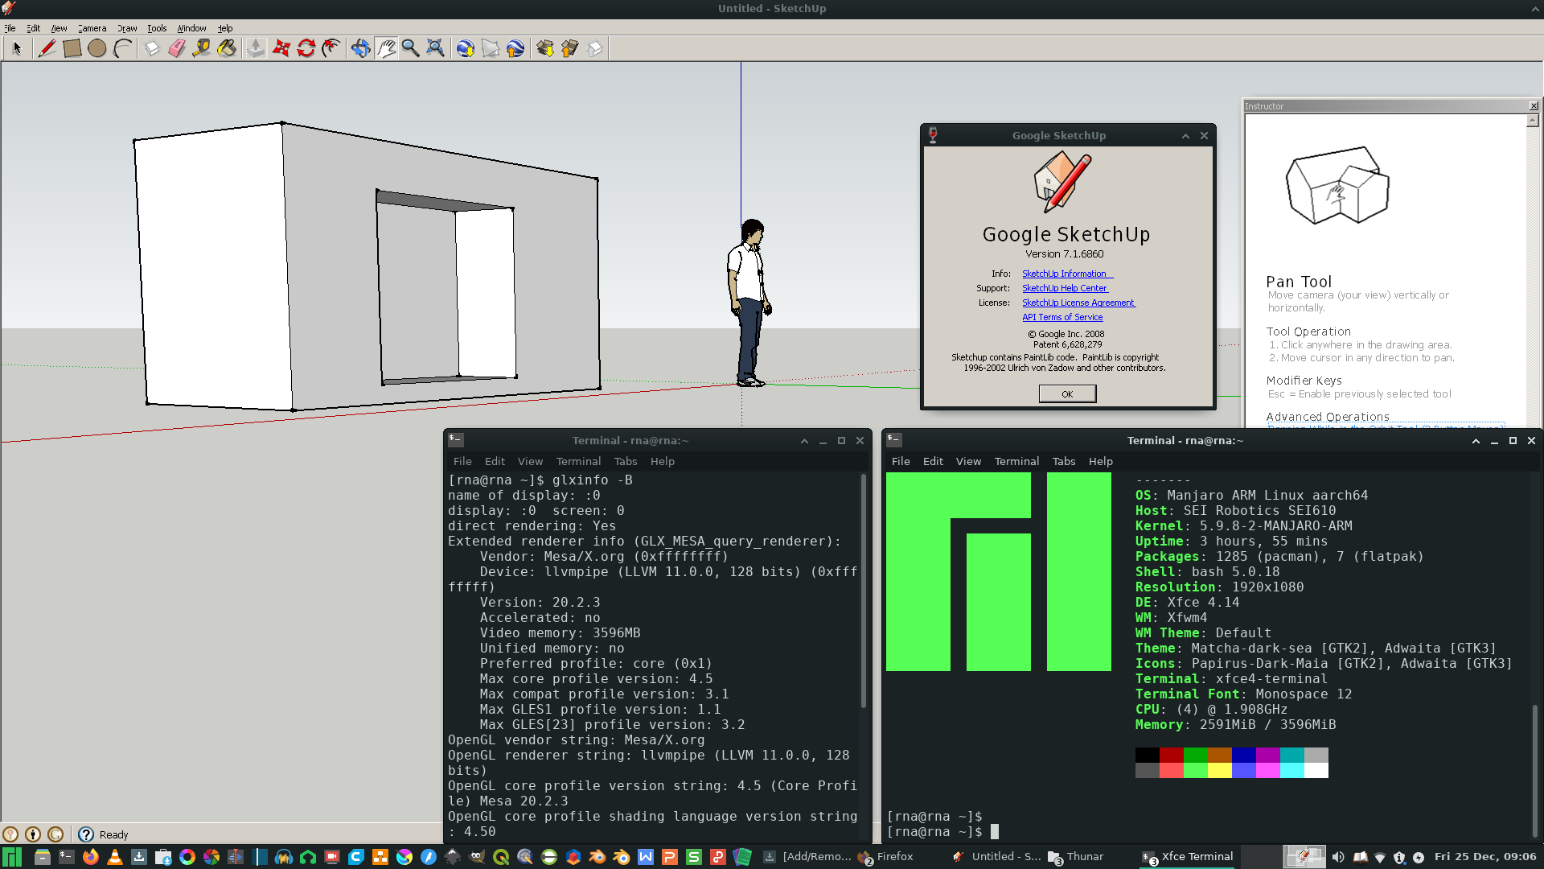
Task: Click the Toggle Terrain icon
Action: point(491,48)
